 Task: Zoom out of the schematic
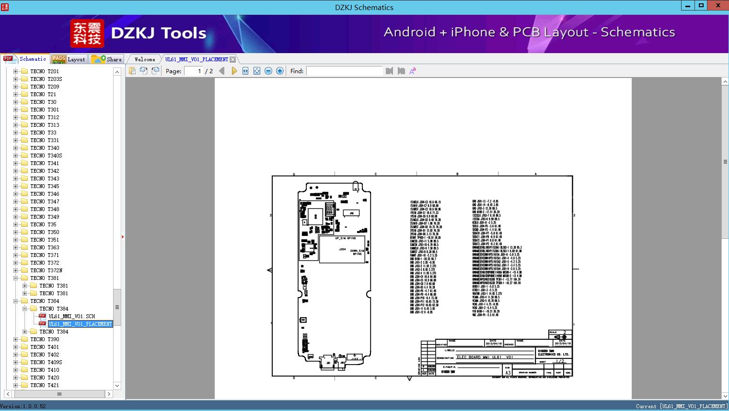268,71
